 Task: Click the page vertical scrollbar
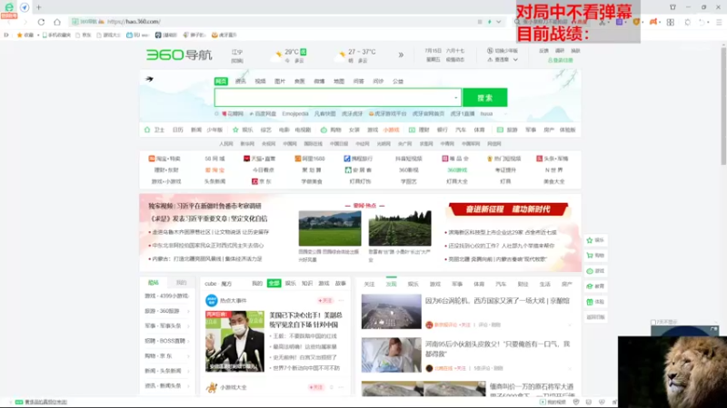click(723, 104)
